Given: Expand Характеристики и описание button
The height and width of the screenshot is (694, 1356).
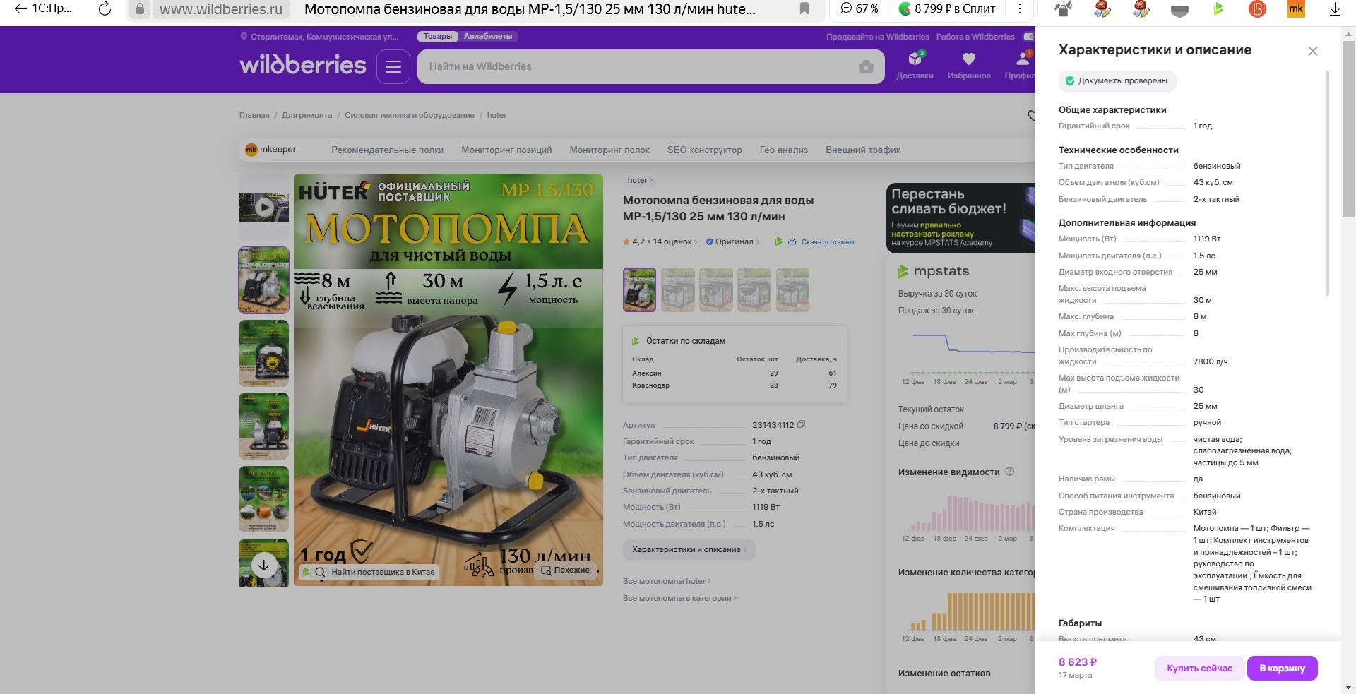Looking at the screenshot, I should [x=689, y=549].
